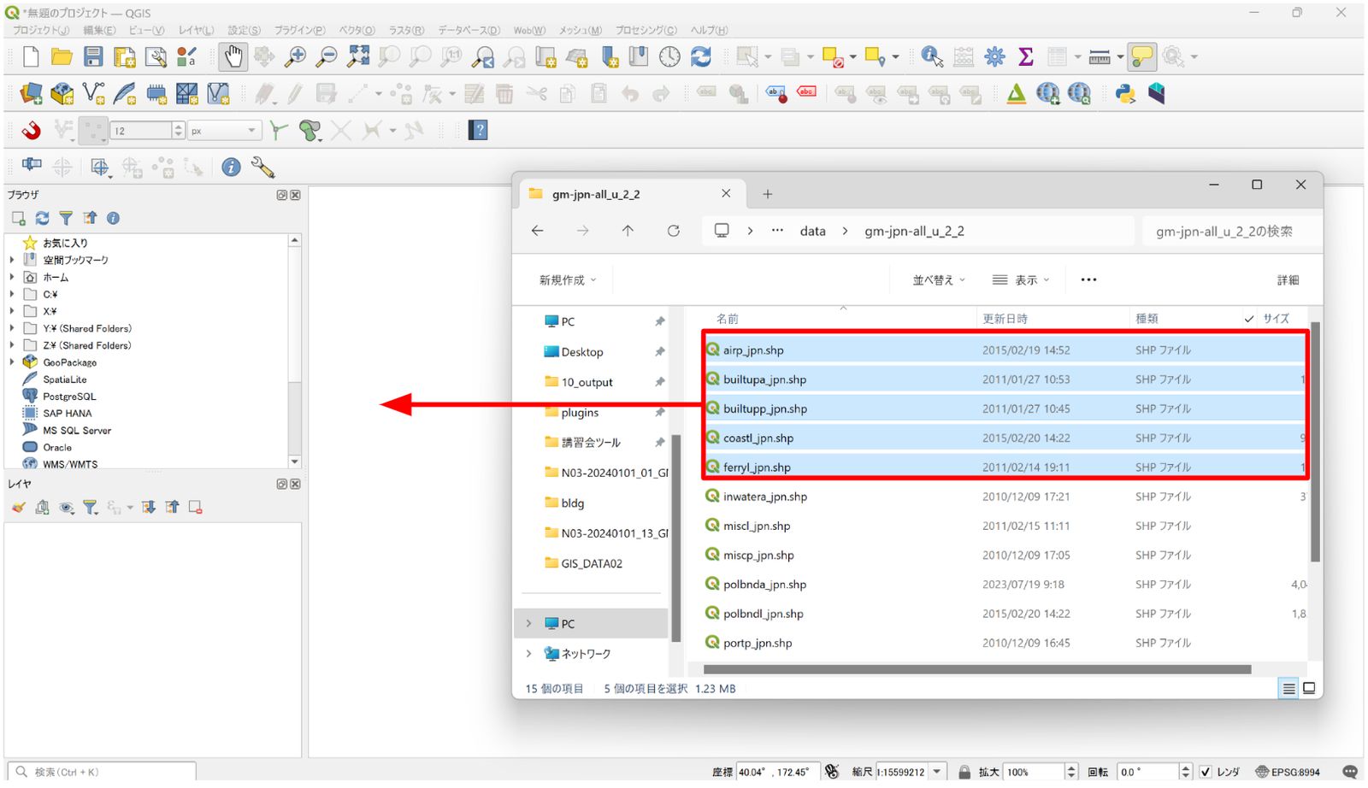Viewport: 1368px width, 788px height.
Task: Expand the ホーム tree node
Action: click(12, 277)
